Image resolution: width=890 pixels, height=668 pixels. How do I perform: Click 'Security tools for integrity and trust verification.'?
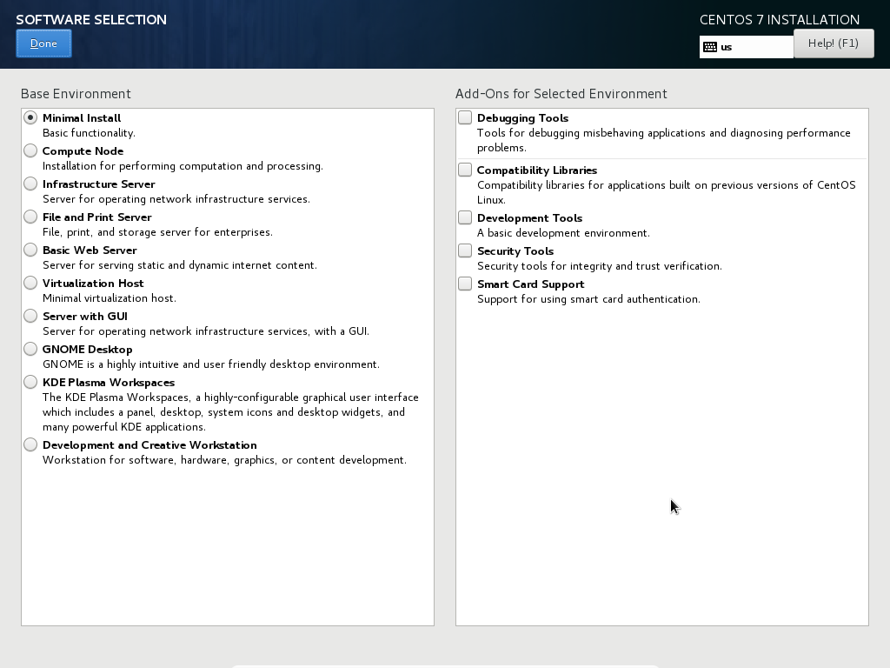600,266
